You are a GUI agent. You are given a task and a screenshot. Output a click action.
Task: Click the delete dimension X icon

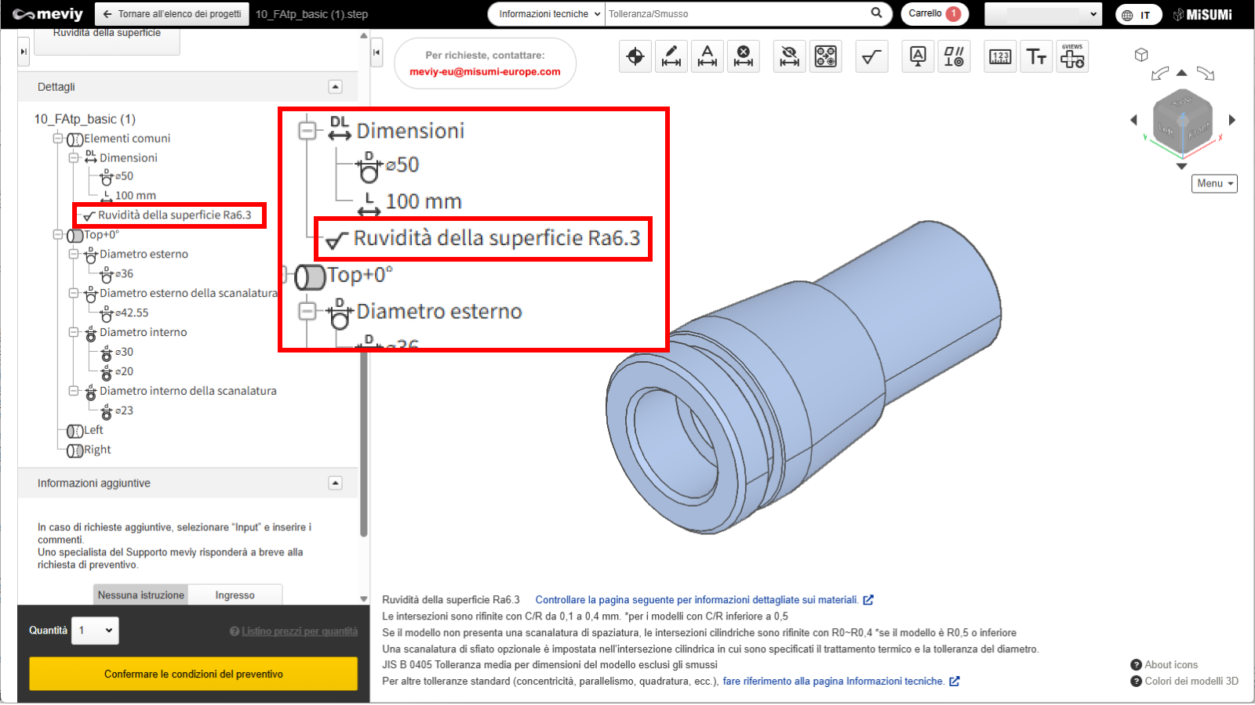744,56
